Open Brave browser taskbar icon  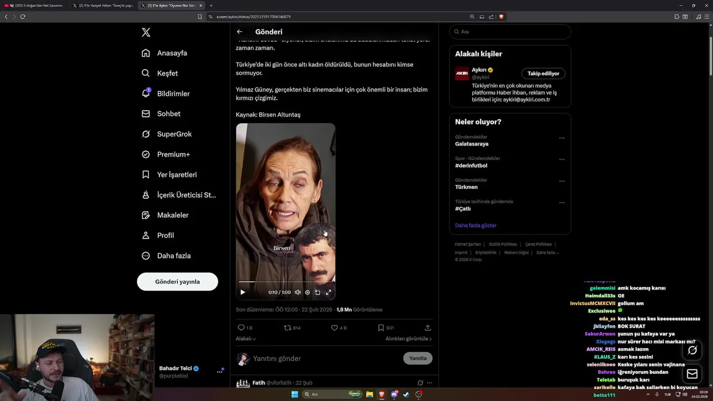tap(382, 394)
